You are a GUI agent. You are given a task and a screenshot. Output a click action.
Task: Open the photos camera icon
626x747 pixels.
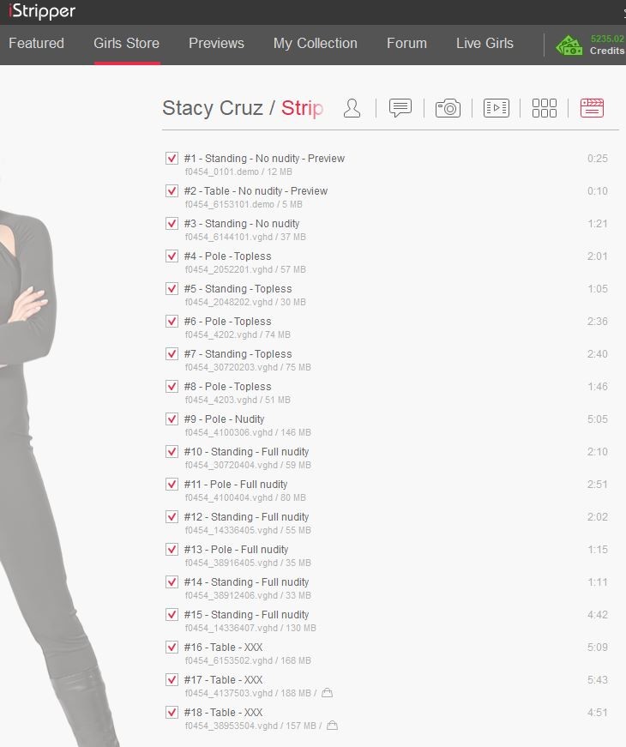coord(448,108)
